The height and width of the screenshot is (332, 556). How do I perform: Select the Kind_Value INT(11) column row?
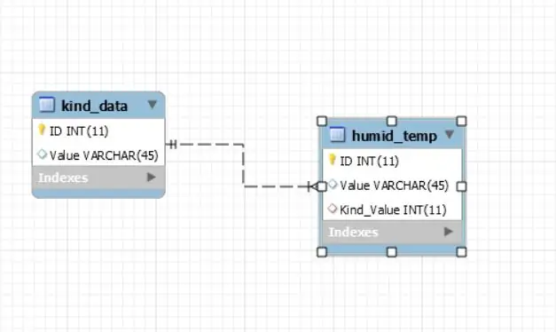[x=392, y=209]
